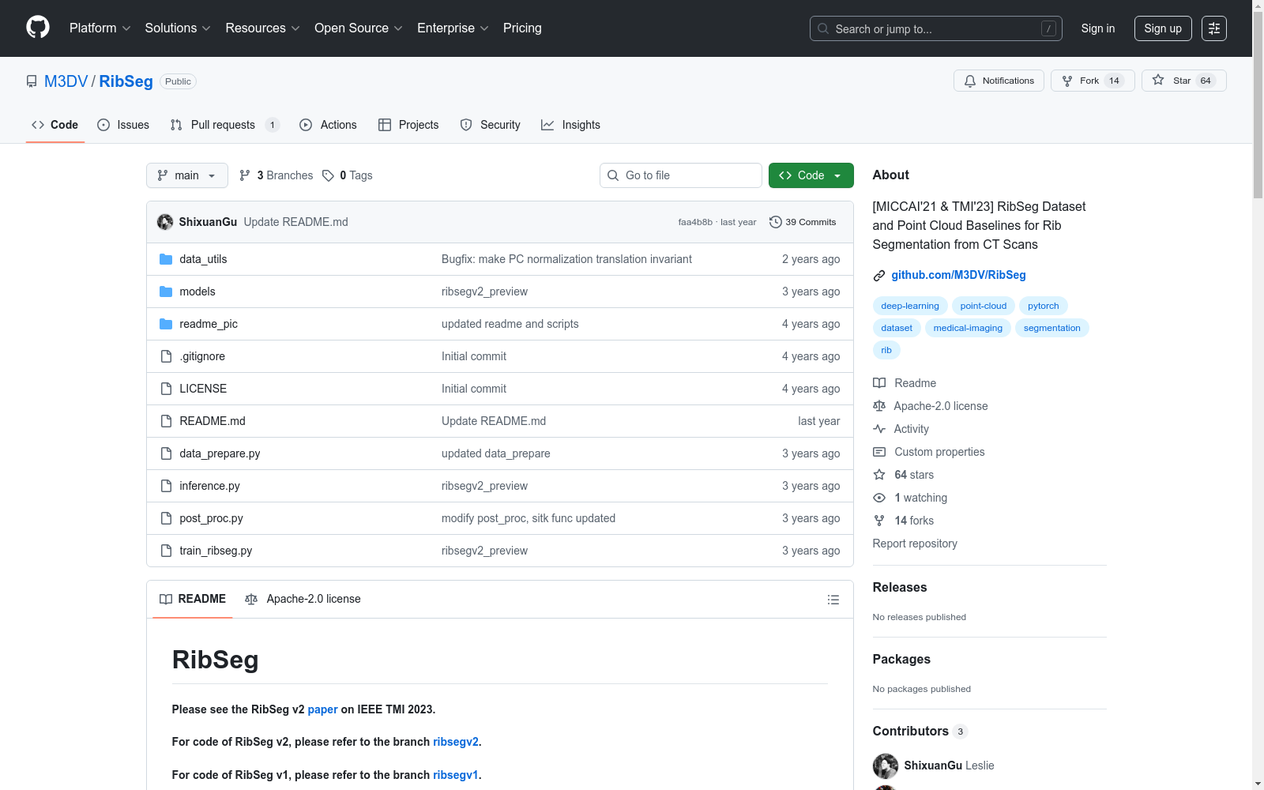The height and width of the screenshot is (790, 1264).
Task: Click the 14 forks link
Action: click(914, 521)
